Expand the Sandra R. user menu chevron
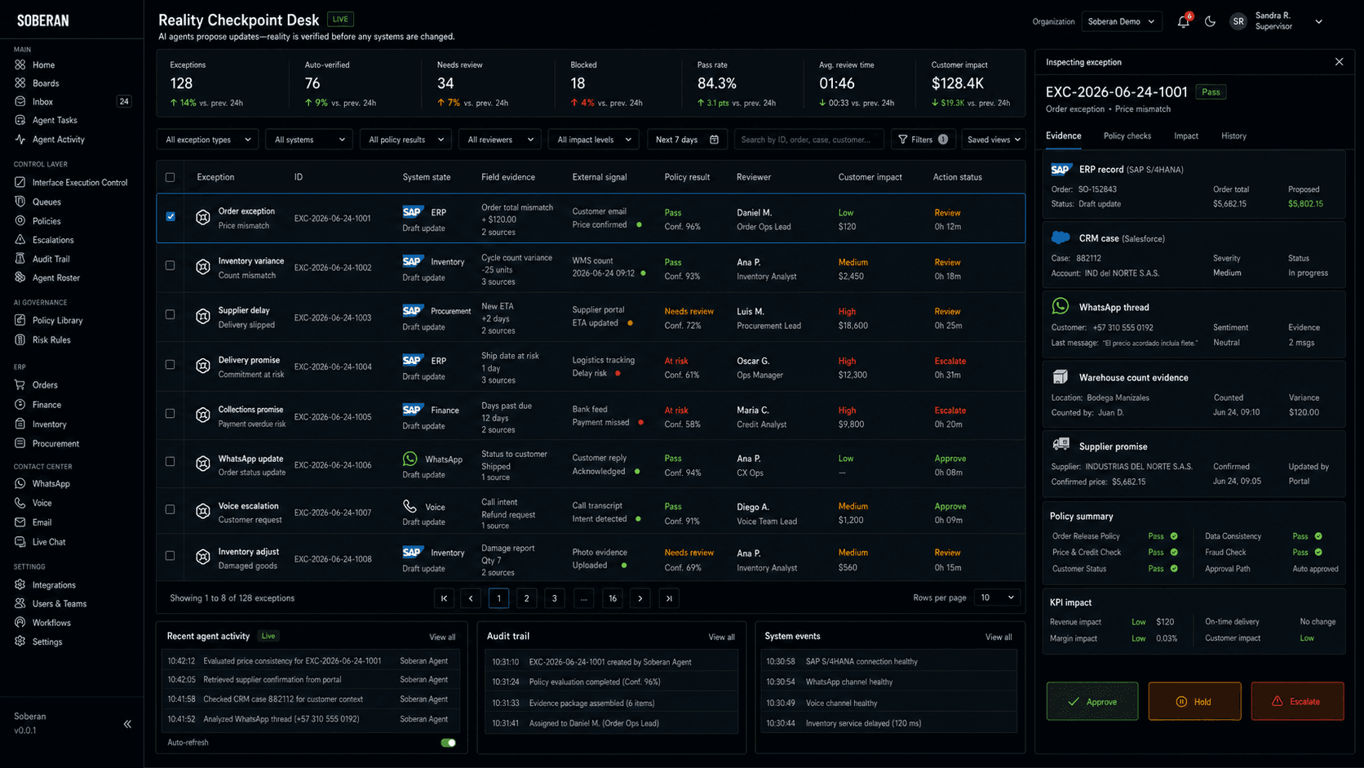The image size is (1364, 768). tap(1318, 22)
